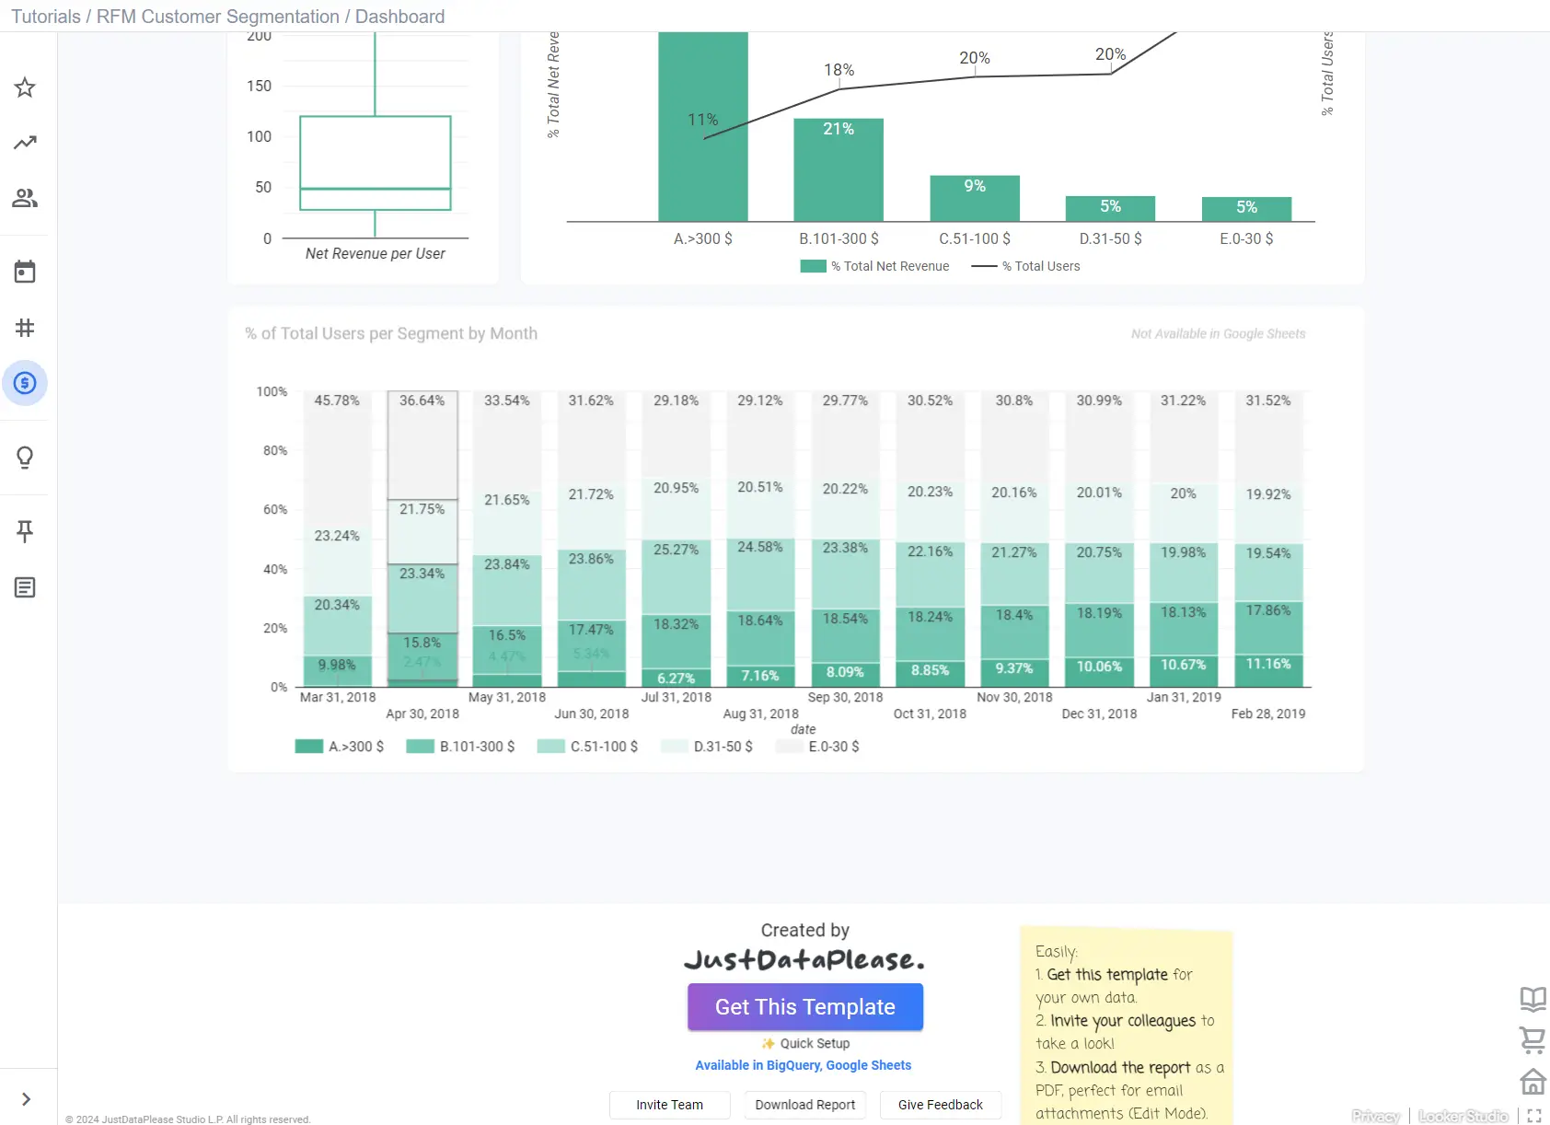
Task: Toggle the % Total Users legend item
Action: coord(1026,266)
